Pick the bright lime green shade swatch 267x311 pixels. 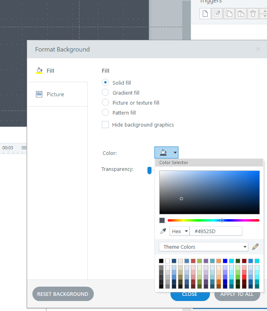(237, 277)
